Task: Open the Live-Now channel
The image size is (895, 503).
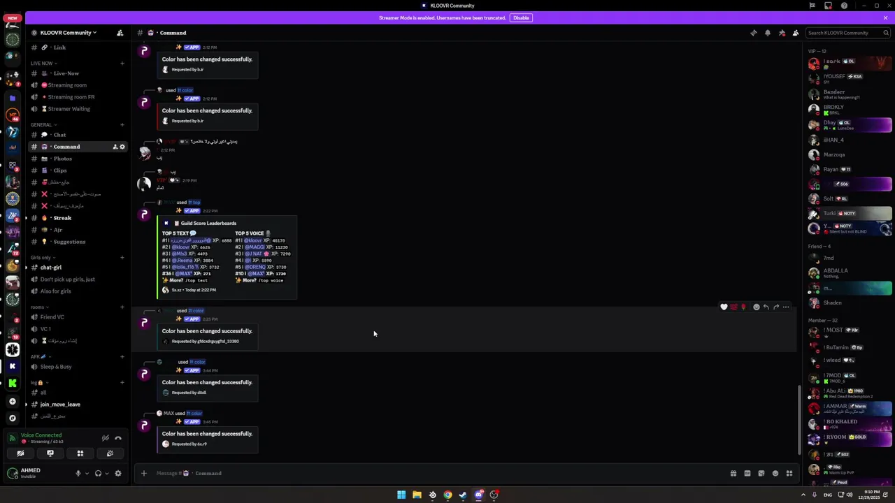Action: (77, 73)
